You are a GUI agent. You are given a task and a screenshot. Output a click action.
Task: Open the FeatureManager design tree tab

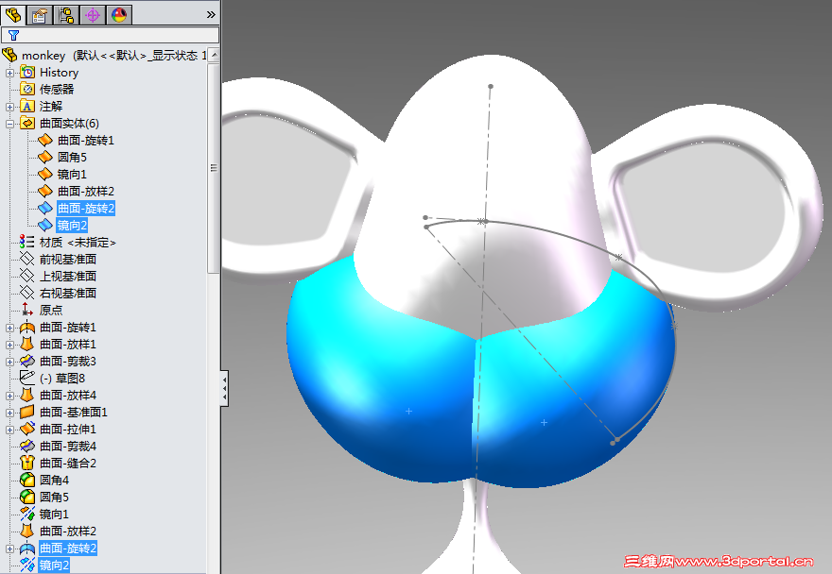pos(13,15)
